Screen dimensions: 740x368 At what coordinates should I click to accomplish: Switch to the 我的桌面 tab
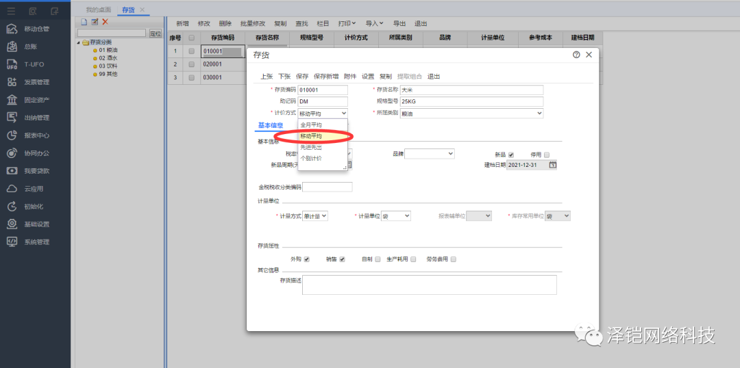click(98, 10)
